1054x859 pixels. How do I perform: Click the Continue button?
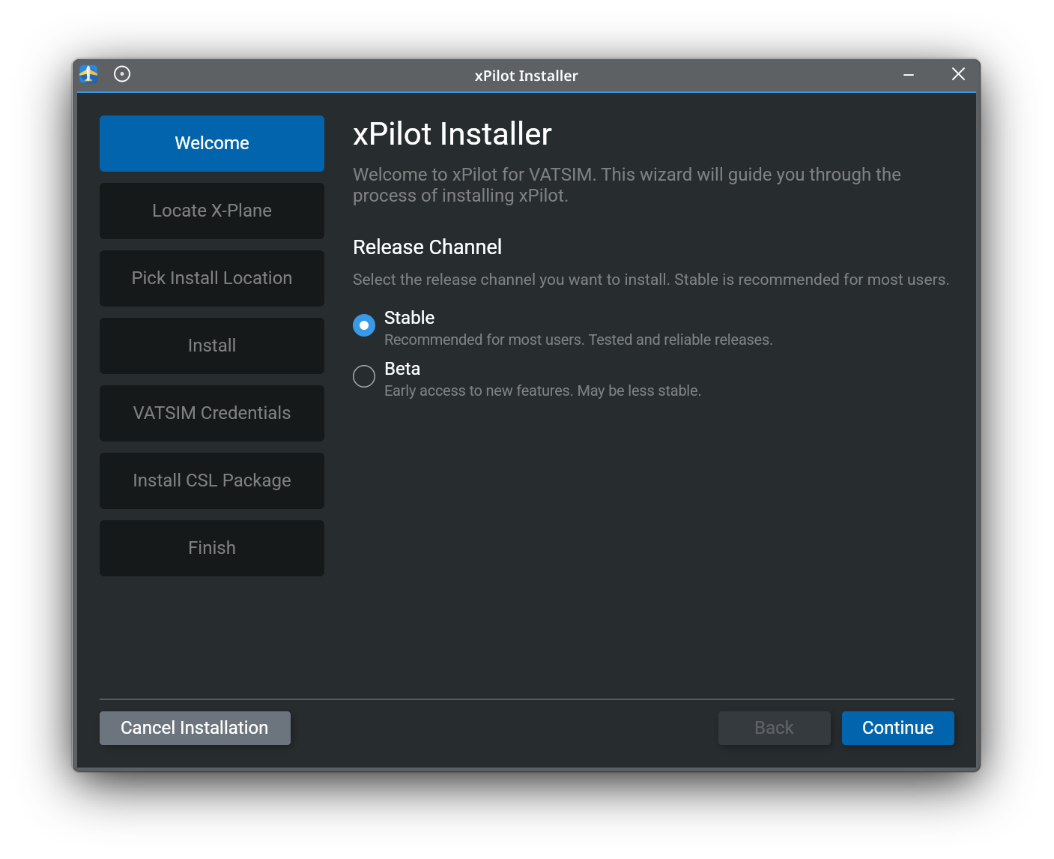[x=897, y=728]
